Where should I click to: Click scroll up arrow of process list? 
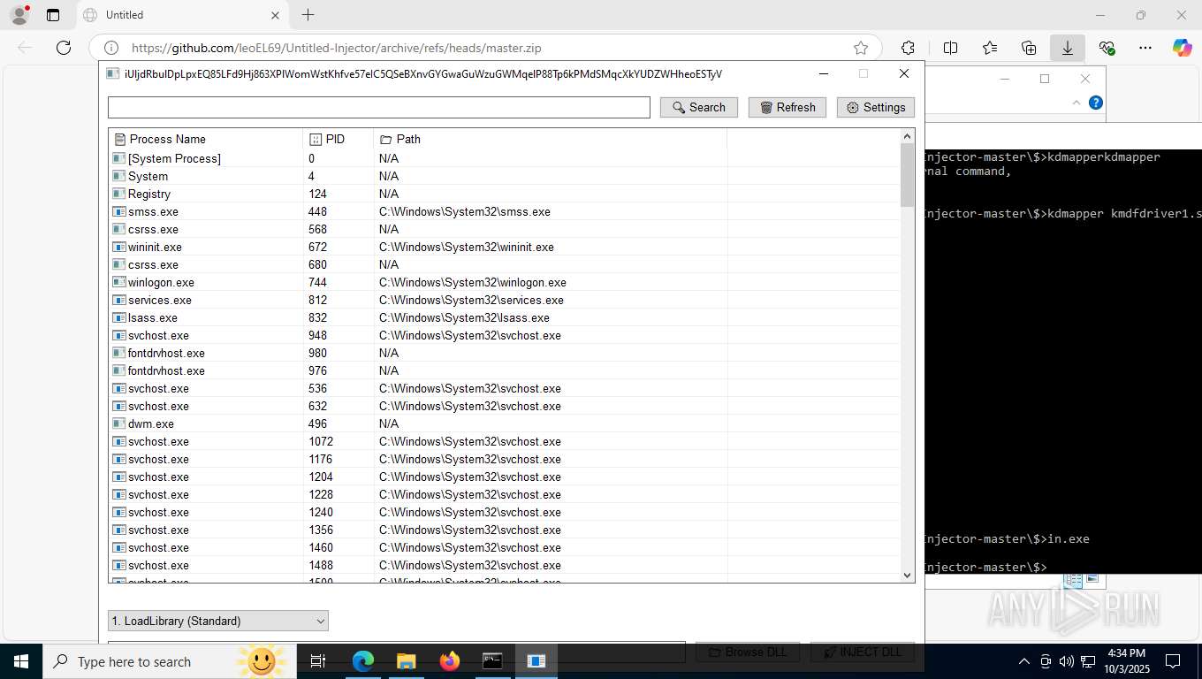pyautogui.click(x=908, y=136)
